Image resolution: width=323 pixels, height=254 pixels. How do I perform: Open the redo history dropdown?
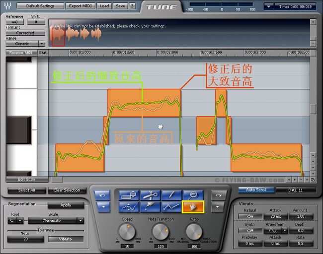217,207
